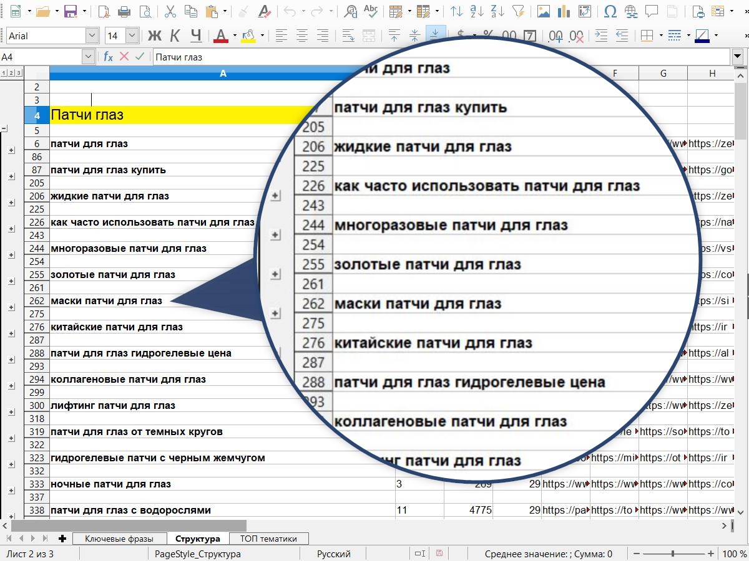Viewport: 749px width, 561px height.
Task: Align text left
Action: coord(281,36)
